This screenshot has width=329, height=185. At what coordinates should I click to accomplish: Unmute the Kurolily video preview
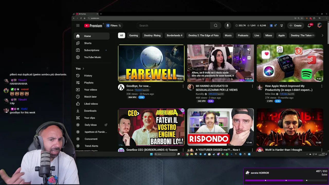coord(249,49)
